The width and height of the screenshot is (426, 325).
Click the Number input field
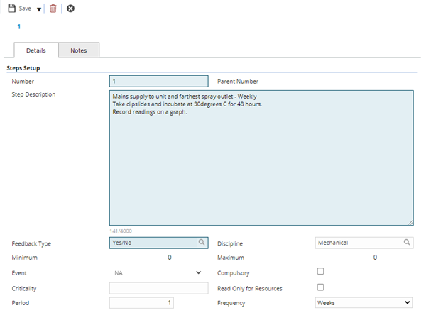pos(158,82)
